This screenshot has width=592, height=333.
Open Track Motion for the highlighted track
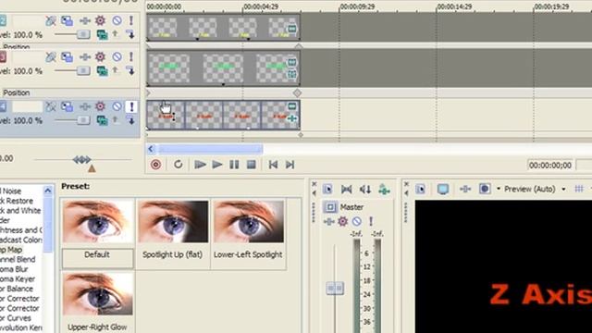(68, 107)
